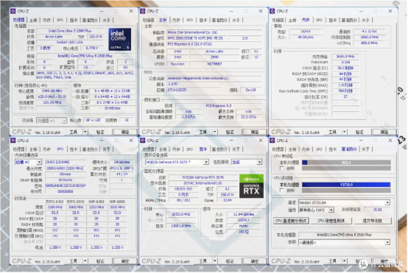
Task: Click 验证 in the graphics window
Action: (x=230, y=261)
